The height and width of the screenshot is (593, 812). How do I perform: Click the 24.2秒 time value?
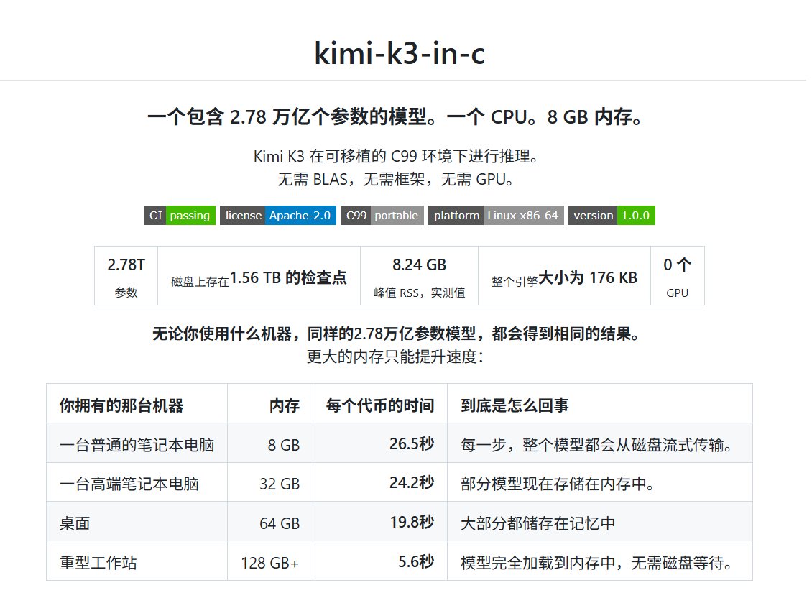click(x=412, y=483)
